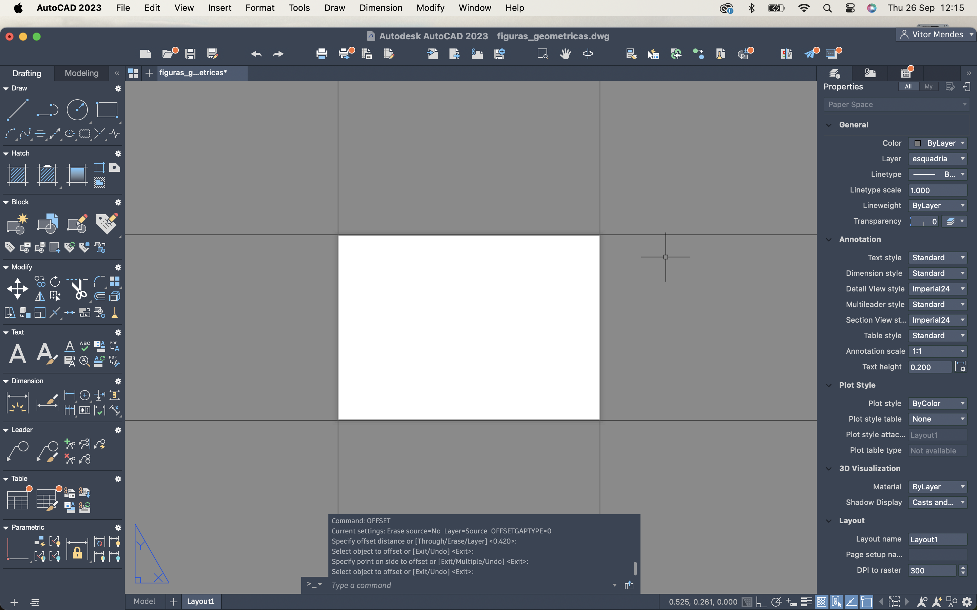This screenshot has width=977, height=610.
Task: Add a new layout with plus button
Action: (x=174, y=602)
